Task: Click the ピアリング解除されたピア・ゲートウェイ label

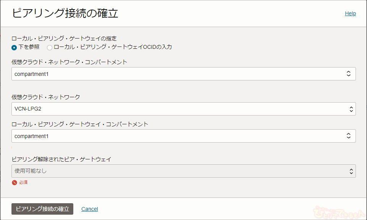Action: coord(61,159)
